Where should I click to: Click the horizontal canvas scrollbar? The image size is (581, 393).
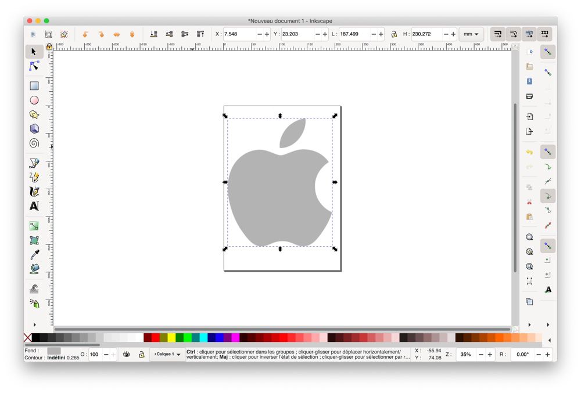[282, 329]
